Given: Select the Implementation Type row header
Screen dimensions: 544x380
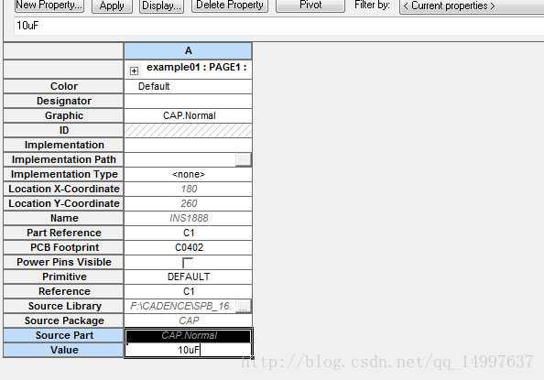Looking at the screenshot, I should (63, 174).
